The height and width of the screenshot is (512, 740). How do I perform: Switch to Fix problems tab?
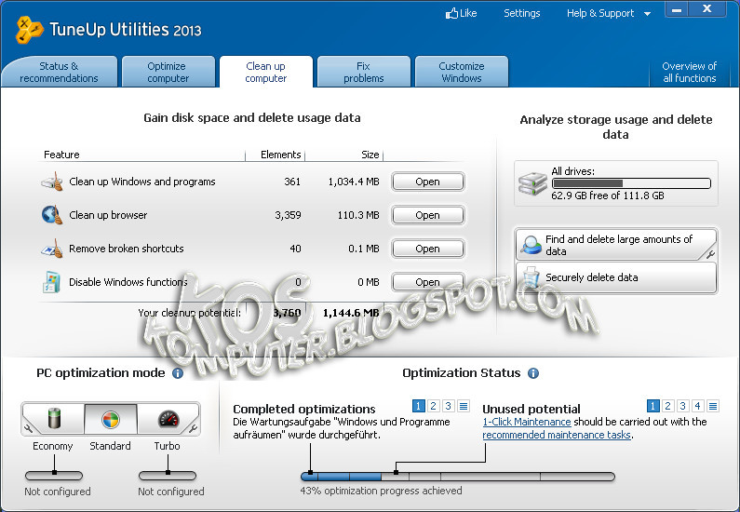tap(364, 72)
